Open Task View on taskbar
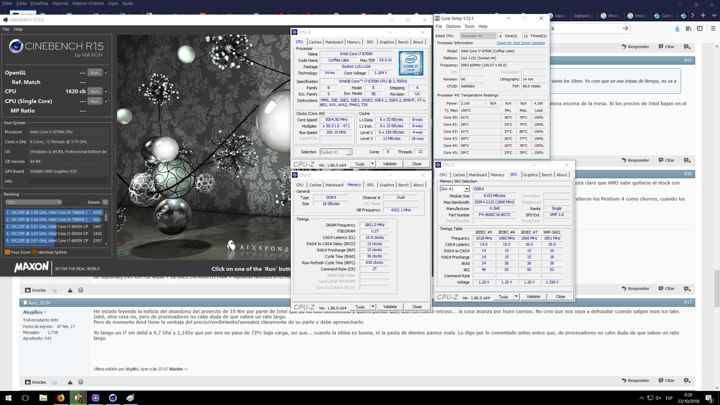 25,398
